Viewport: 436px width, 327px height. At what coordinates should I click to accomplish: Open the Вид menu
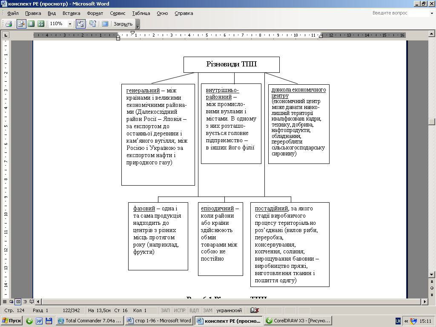point(52,13)
